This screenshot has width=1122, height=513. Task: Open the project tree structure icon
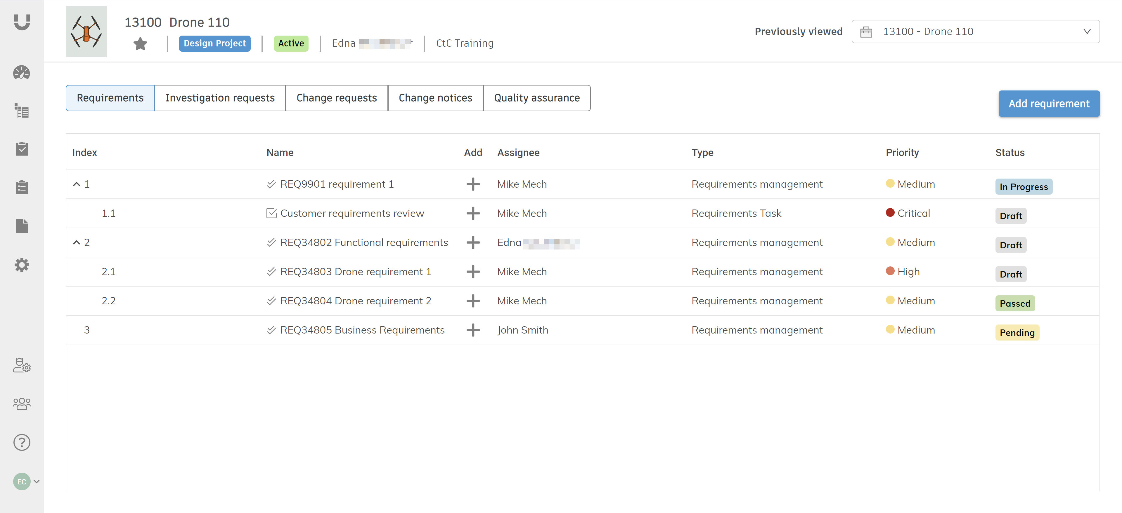(x=21, y=111)
